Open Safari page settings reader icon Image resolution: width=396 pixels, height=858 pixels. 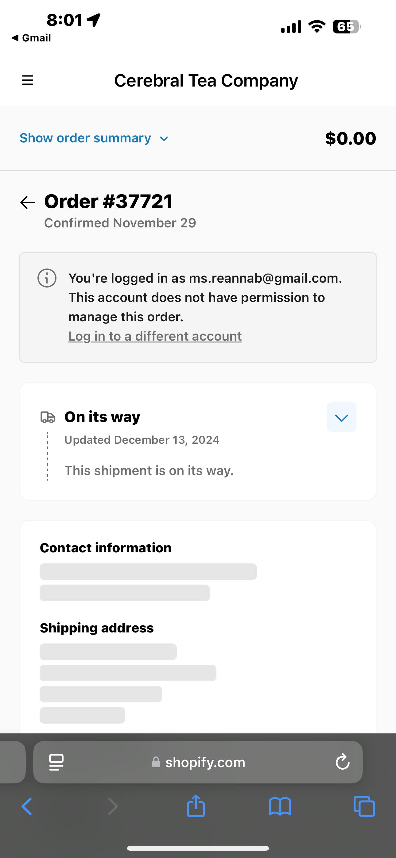pyautogui.click(x=56, y=762)
